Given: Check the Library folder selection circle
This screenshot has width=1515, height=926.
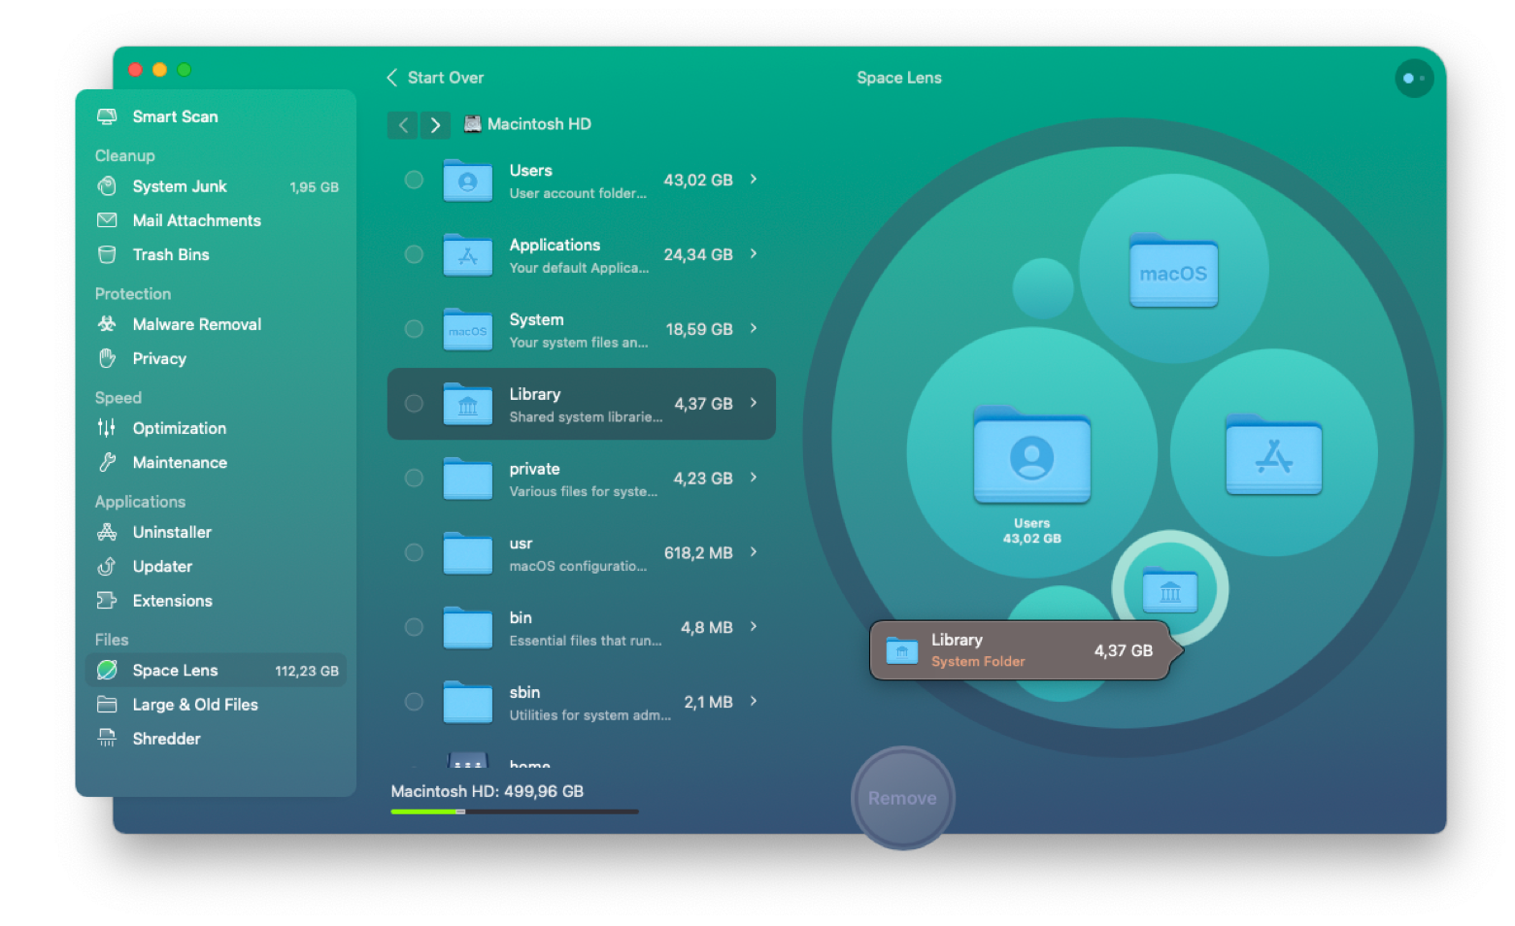Looking at the screenshot, I should 414,404.
